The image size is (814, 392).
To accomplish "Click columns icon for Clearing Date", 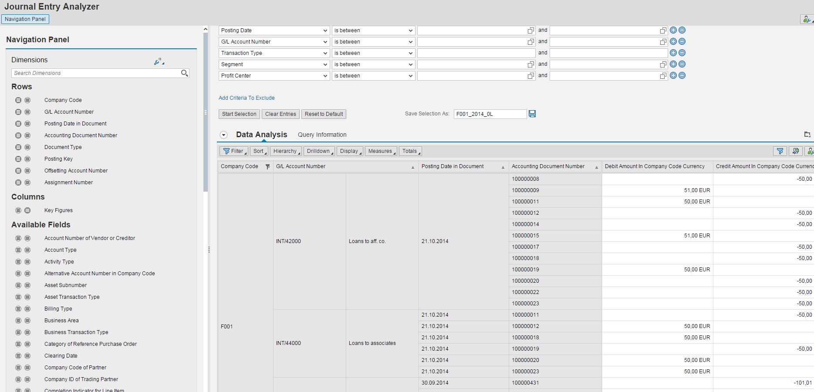I will (27, 356).
